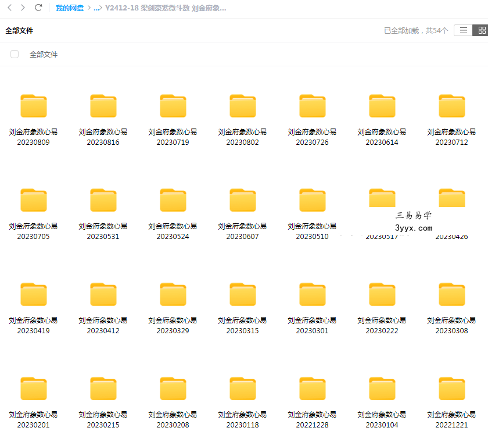Open folder icon for 20230308
This screenshot has width=488, height=442.
pos(452,295)
